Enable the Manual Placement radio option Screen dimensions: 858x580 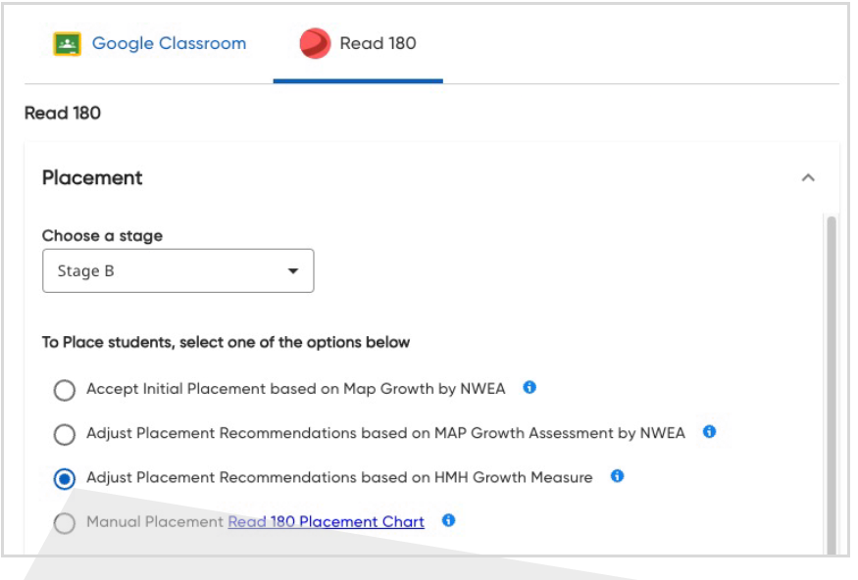(x=65, y=523)
